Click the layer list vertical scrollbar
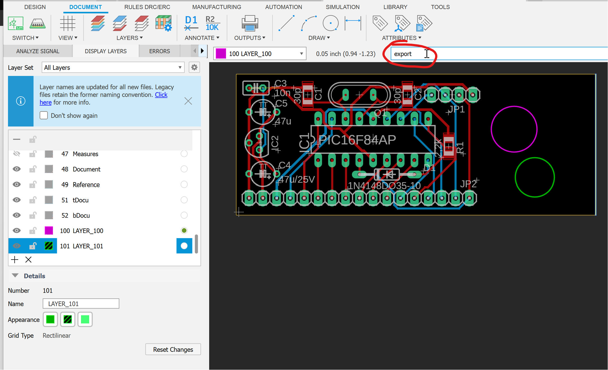Screen dimensions: 608x370 (196, 244)
